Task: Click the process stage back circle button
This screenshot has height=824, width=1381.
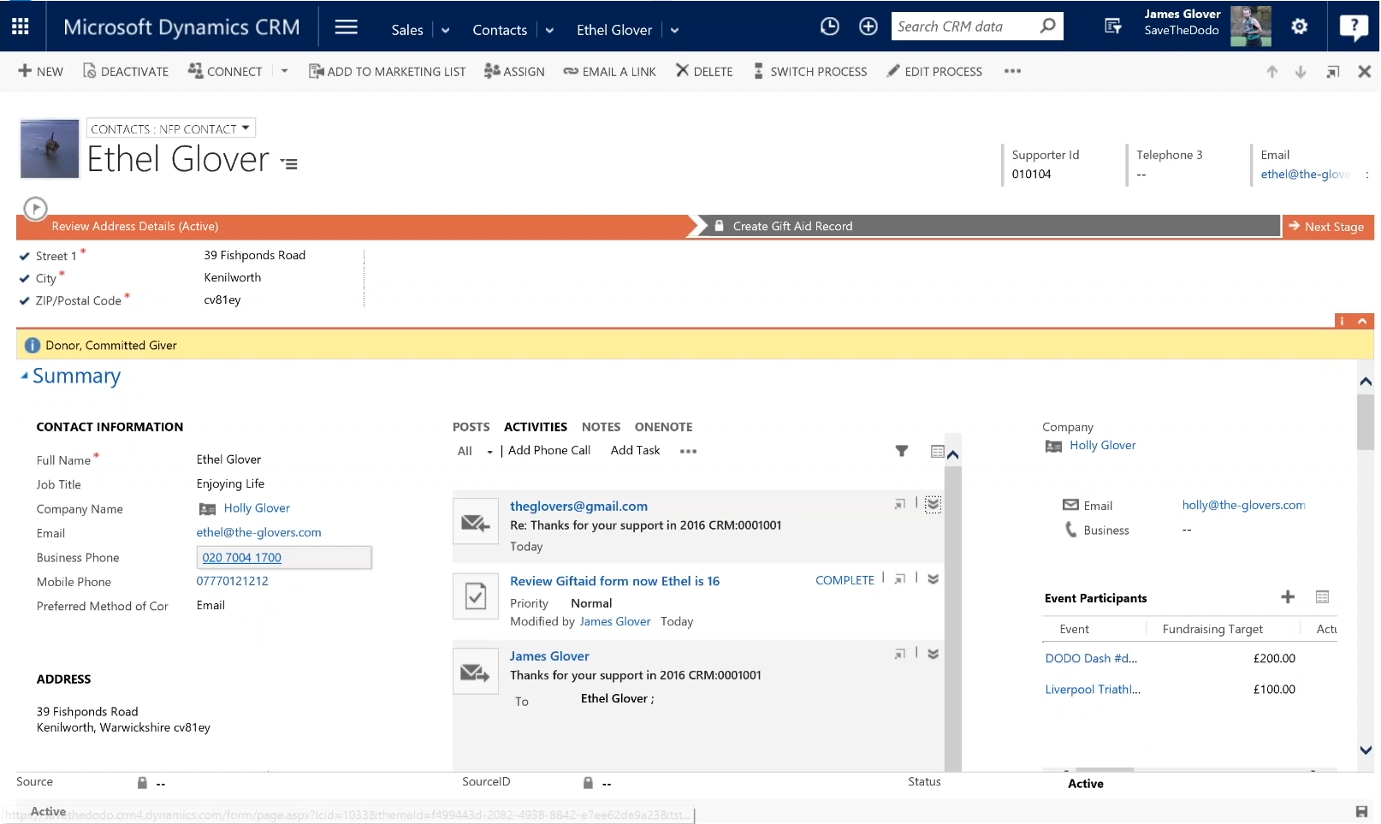Action: click(35, 208)
